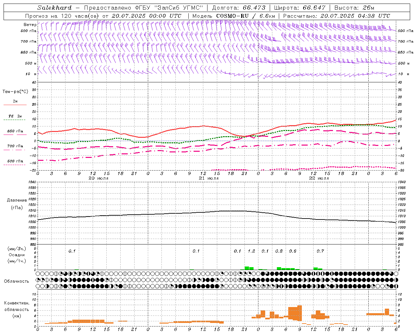Screen dimensions: 415x332
Task: Click the "(гПа)" pressure unit label
Action: click(17, 207)
